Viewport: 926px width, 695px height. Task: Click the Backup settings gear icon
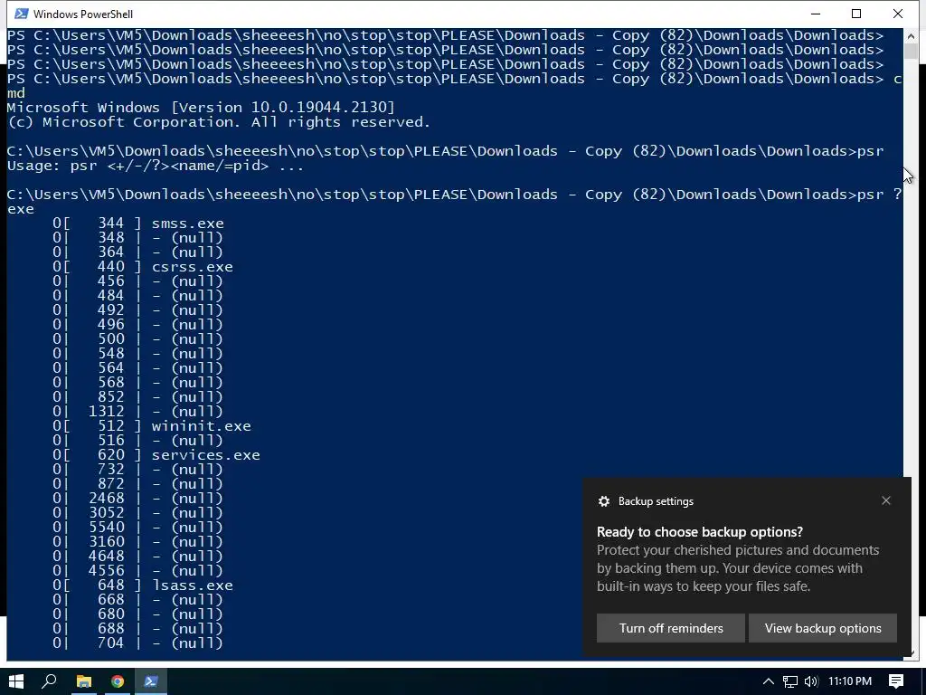(603, 501)
